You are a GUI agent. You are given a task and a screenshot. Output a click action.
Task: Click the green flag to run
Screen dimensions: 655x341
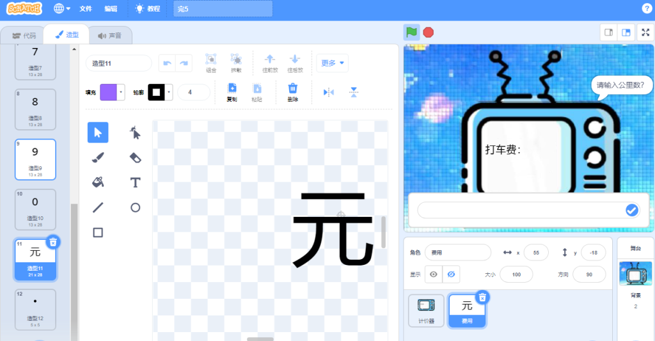[411, 32]
